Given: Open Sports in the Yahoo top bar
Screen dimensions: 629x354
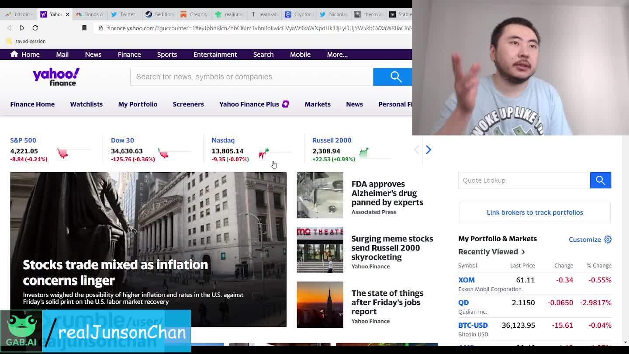Looking at the screenshot, I should [x=167, y=54].
